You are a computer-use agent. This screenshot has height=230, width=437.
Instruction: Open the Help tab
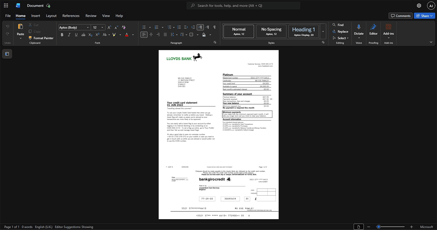[119, 16]
